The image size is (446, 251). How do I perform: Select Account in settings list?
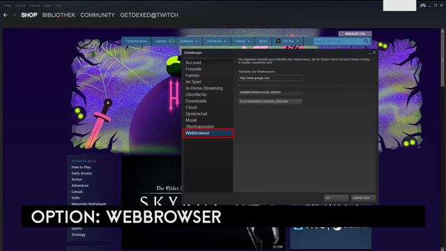pos(193,63)
